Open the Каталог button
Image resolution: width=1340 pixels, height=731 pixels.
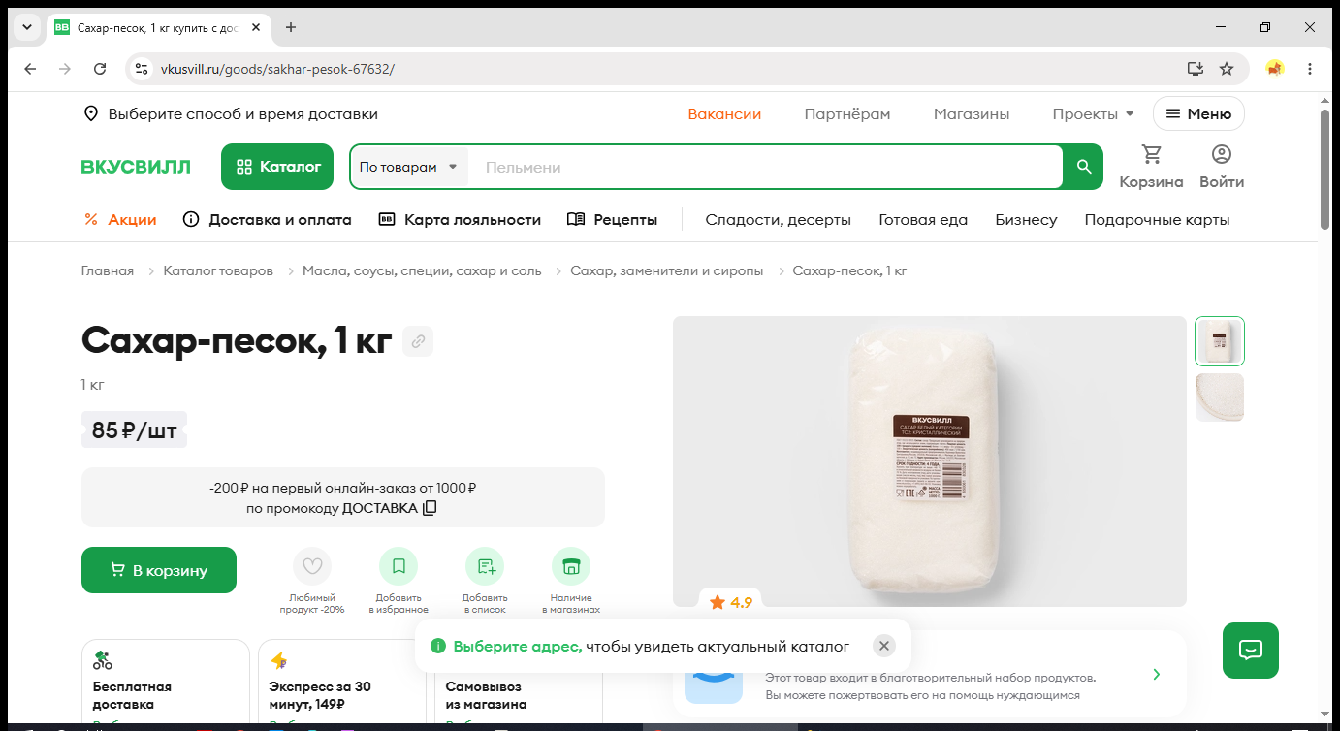coord(277,167)
